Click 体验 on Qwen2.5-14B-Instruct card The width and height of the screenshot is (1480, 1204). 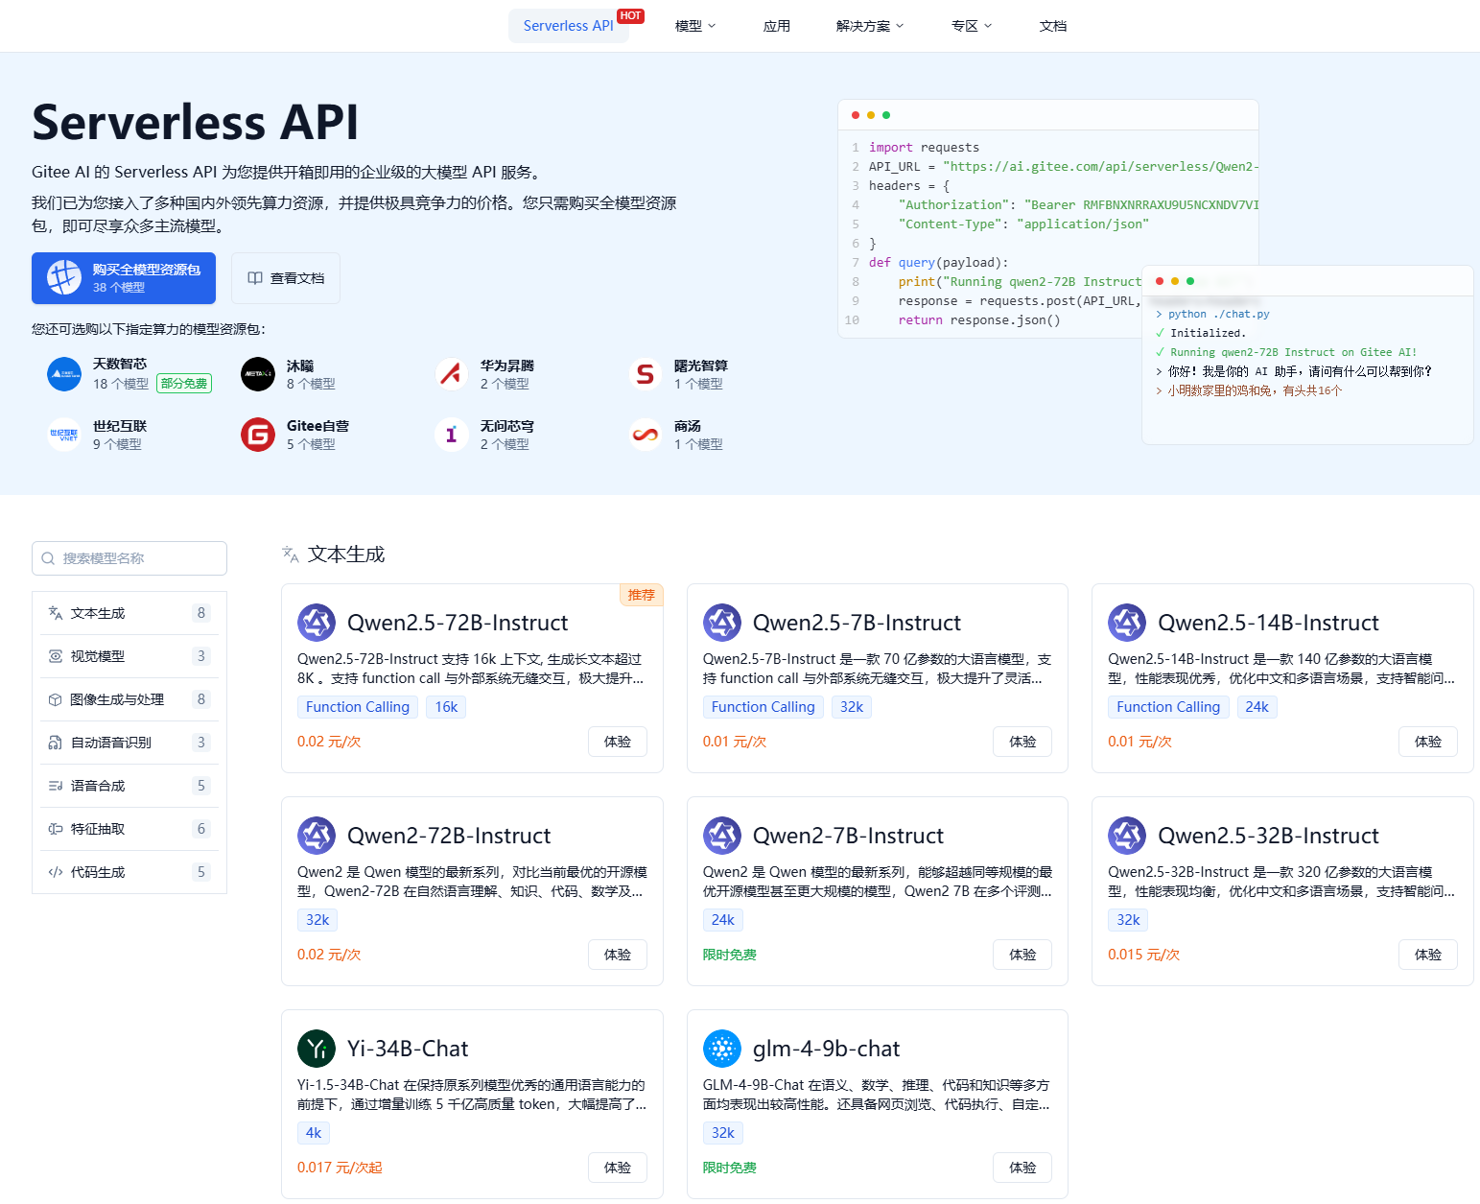coord(1428,742)
